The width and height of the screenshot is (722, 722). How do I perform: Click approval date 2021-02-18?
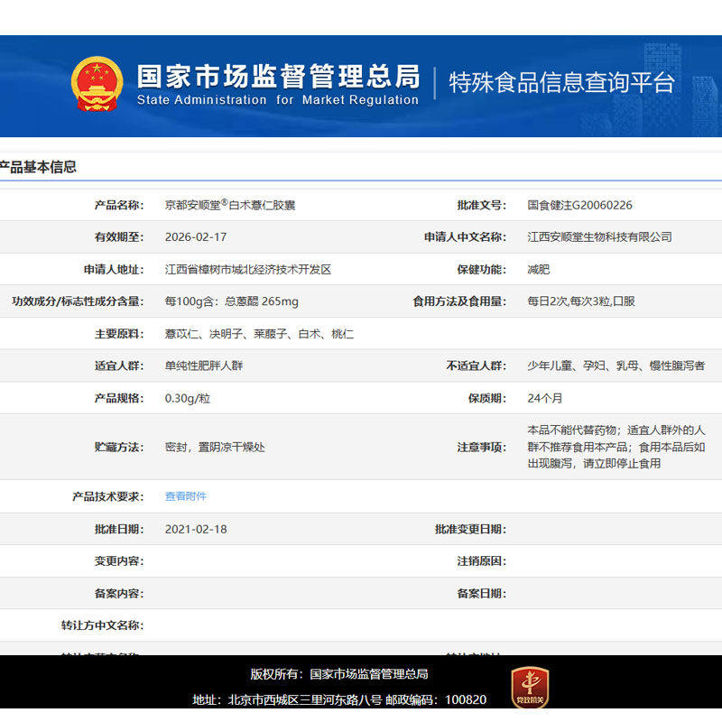(196, 529)
